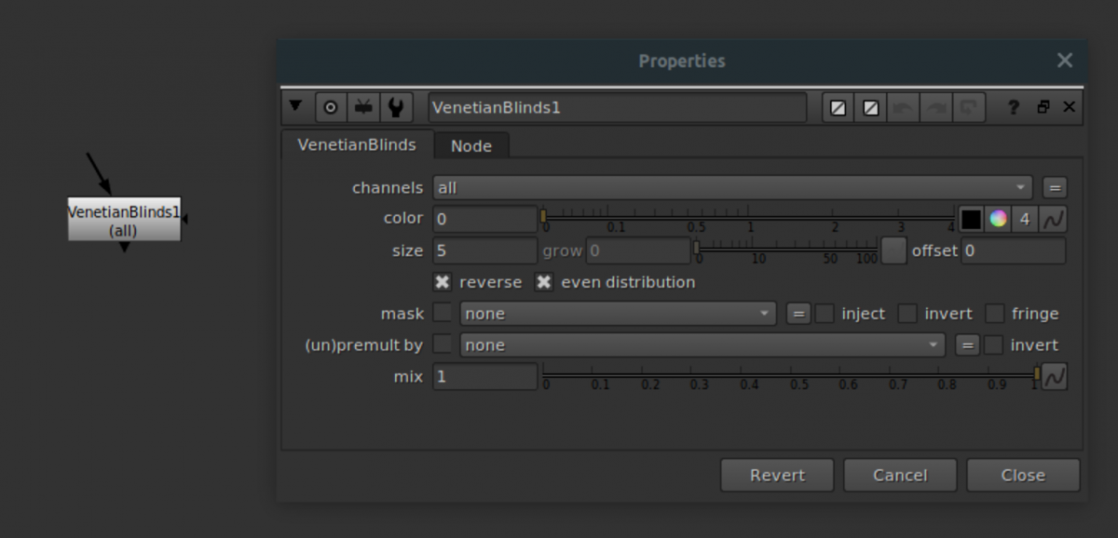Viewport: 1118px width, 538px height.
Task: Open the color wheel picker for color
Action: tap(1000, 219)
